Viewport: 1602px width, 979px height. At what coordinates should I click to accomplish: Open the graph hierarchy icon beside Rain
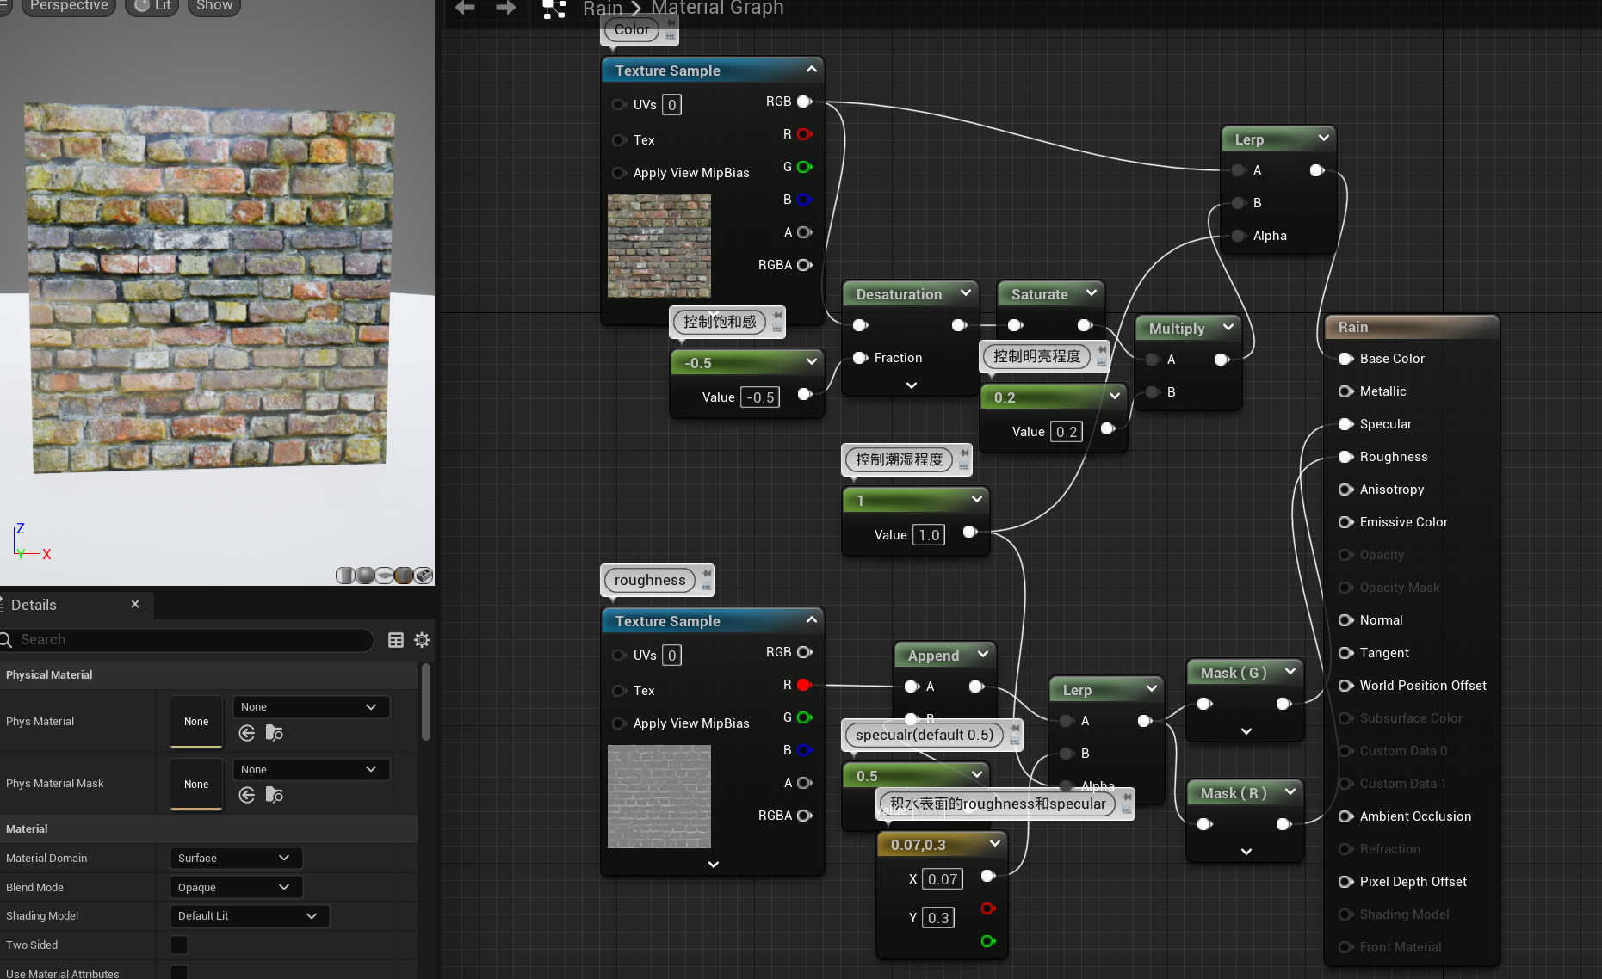554,9
